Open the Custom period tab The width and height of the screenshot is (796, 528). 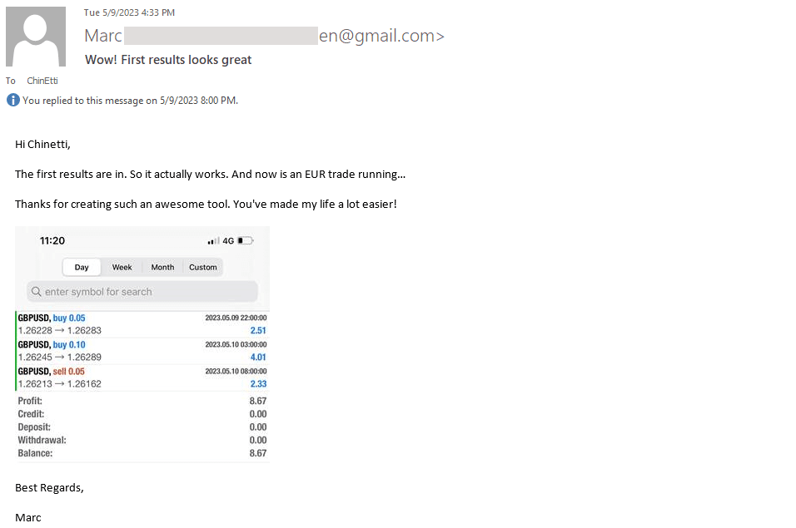coord(202,267)
